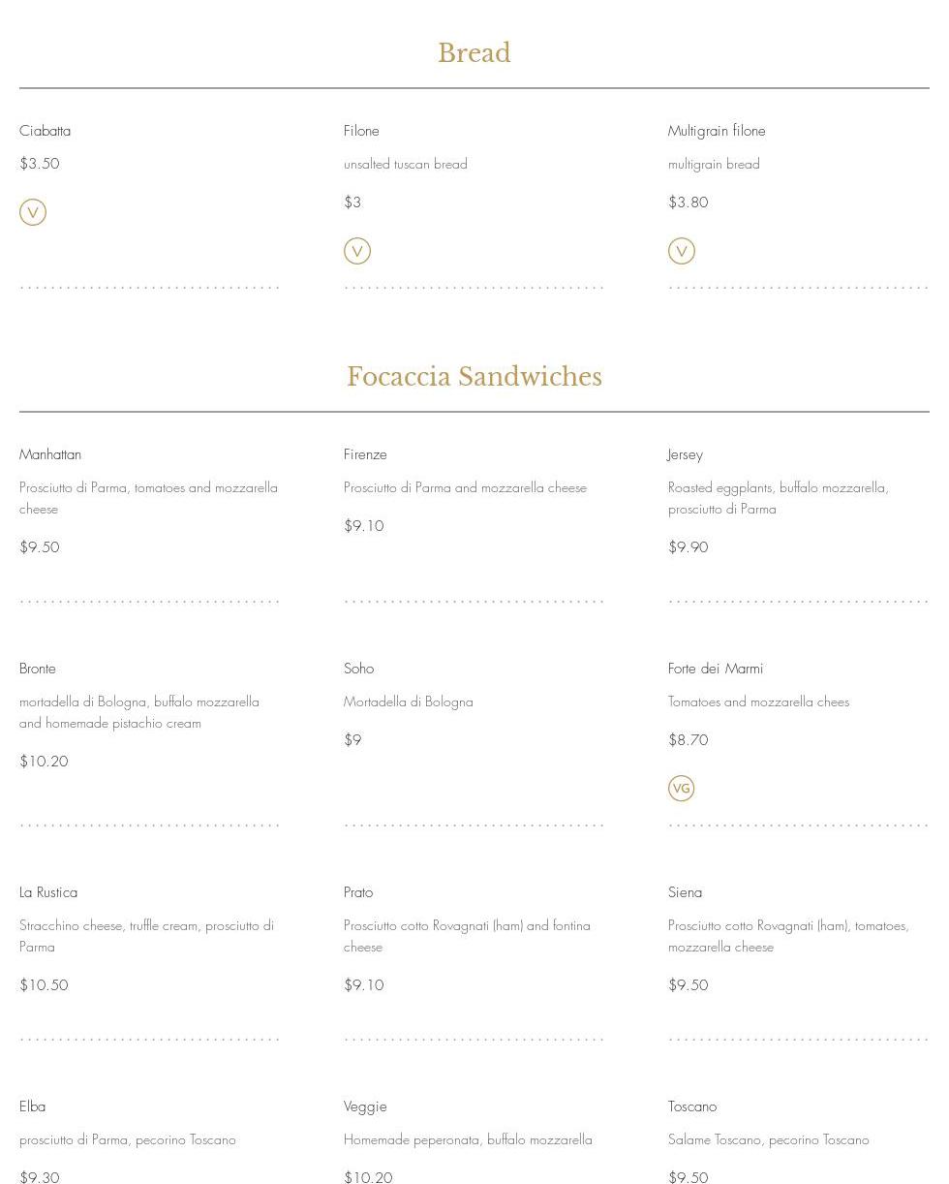
Task: Click the Jersey sandwich name
Action: pyautogui.click(x=685, y=454)
